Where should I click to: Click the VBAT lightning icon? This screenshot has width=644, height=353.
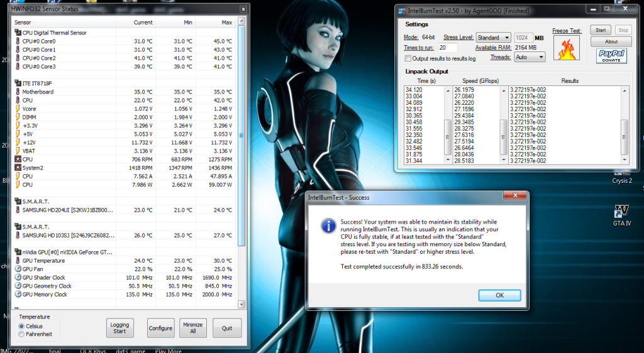click(x=18, y=151)
